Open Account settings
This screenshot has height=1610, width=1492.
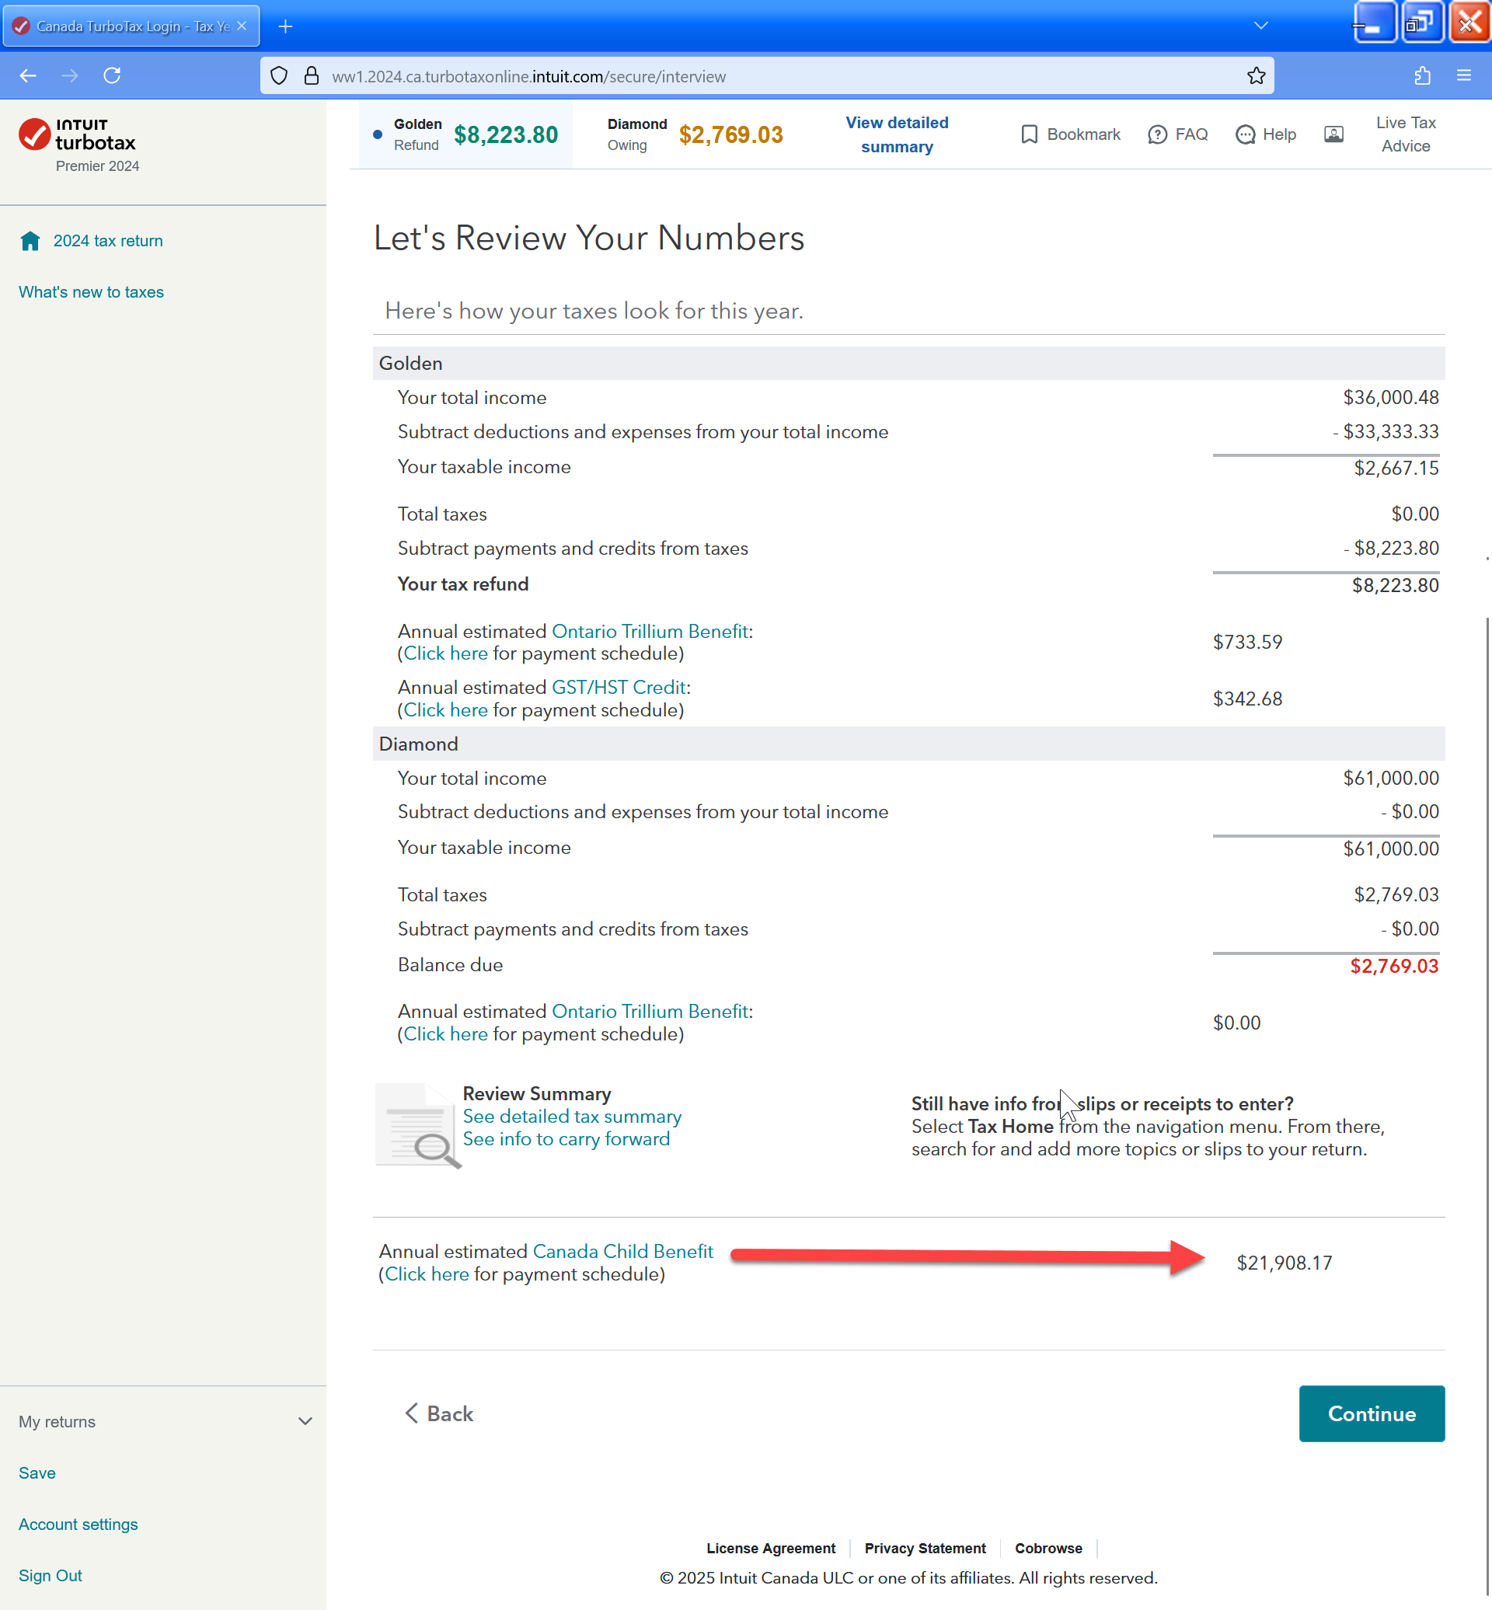pyautogui.click(x=78, y=1524)
